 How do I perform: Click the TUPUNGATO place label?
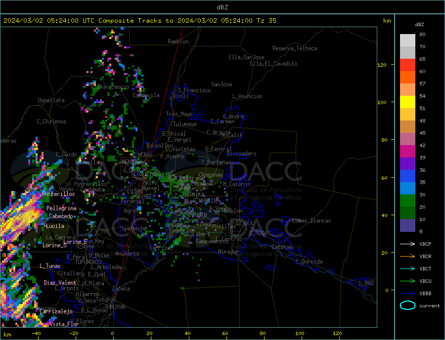coord(88,262)
